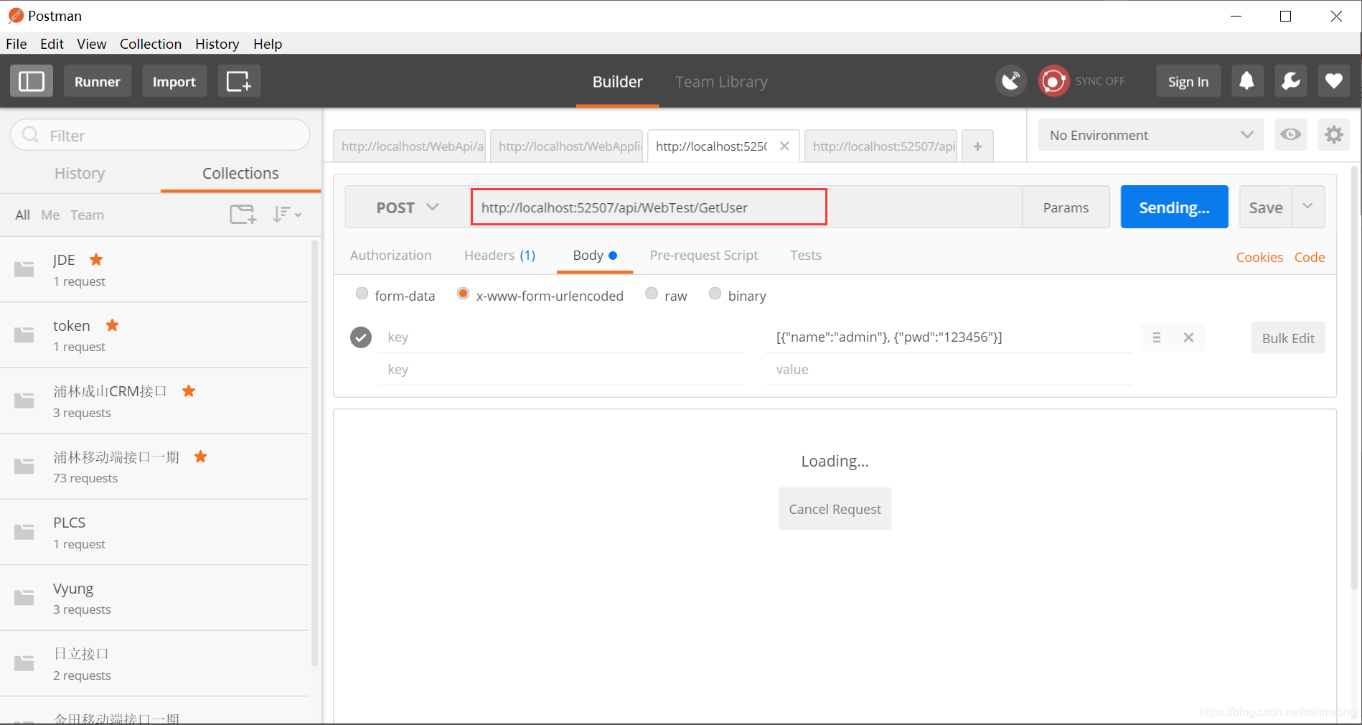
Task: Open manage environments gear icon
Action: click(1334, 135)
